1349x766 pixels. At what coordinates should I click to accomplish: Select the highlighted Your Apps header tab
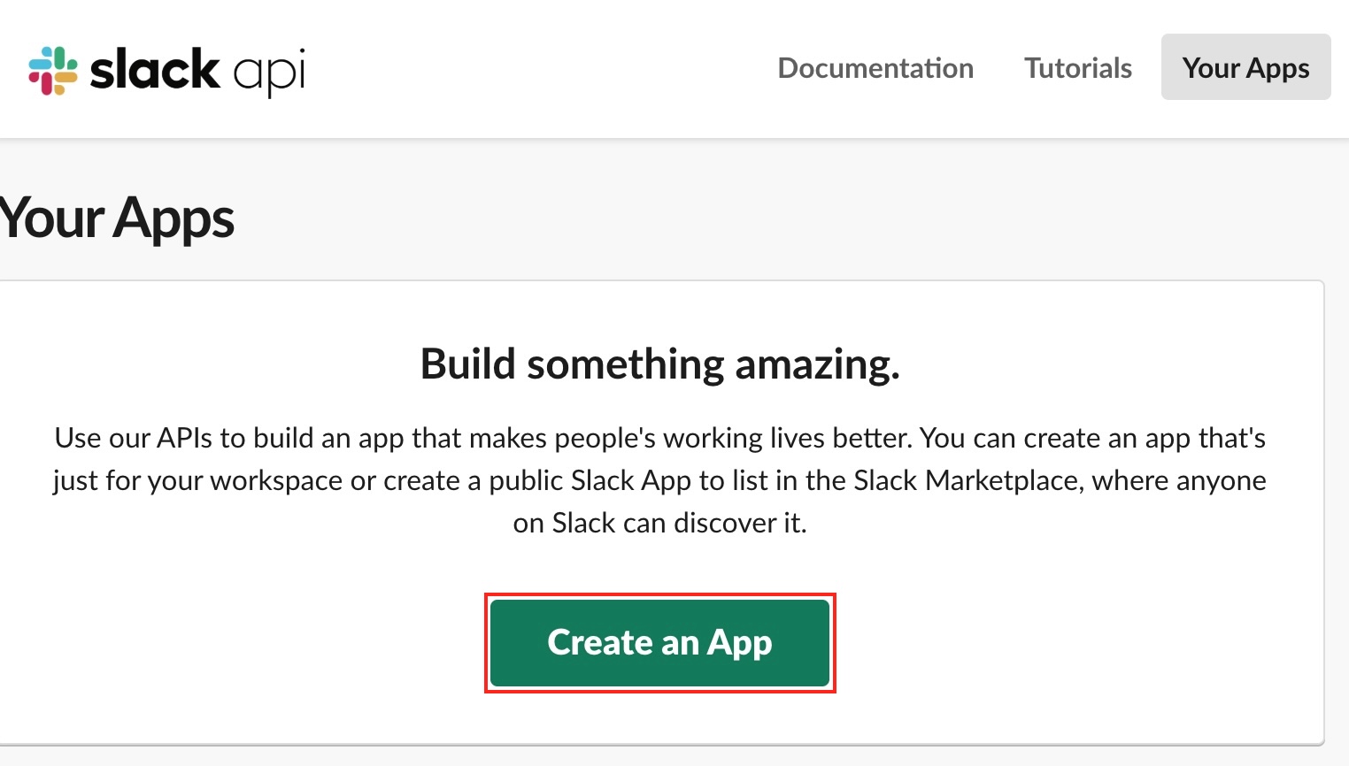(x=1245, y=68)
